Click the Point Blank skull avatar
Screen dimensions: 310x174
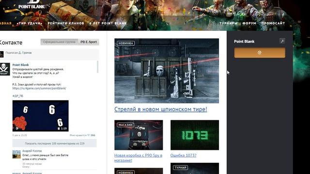click(x=5, y=69)
